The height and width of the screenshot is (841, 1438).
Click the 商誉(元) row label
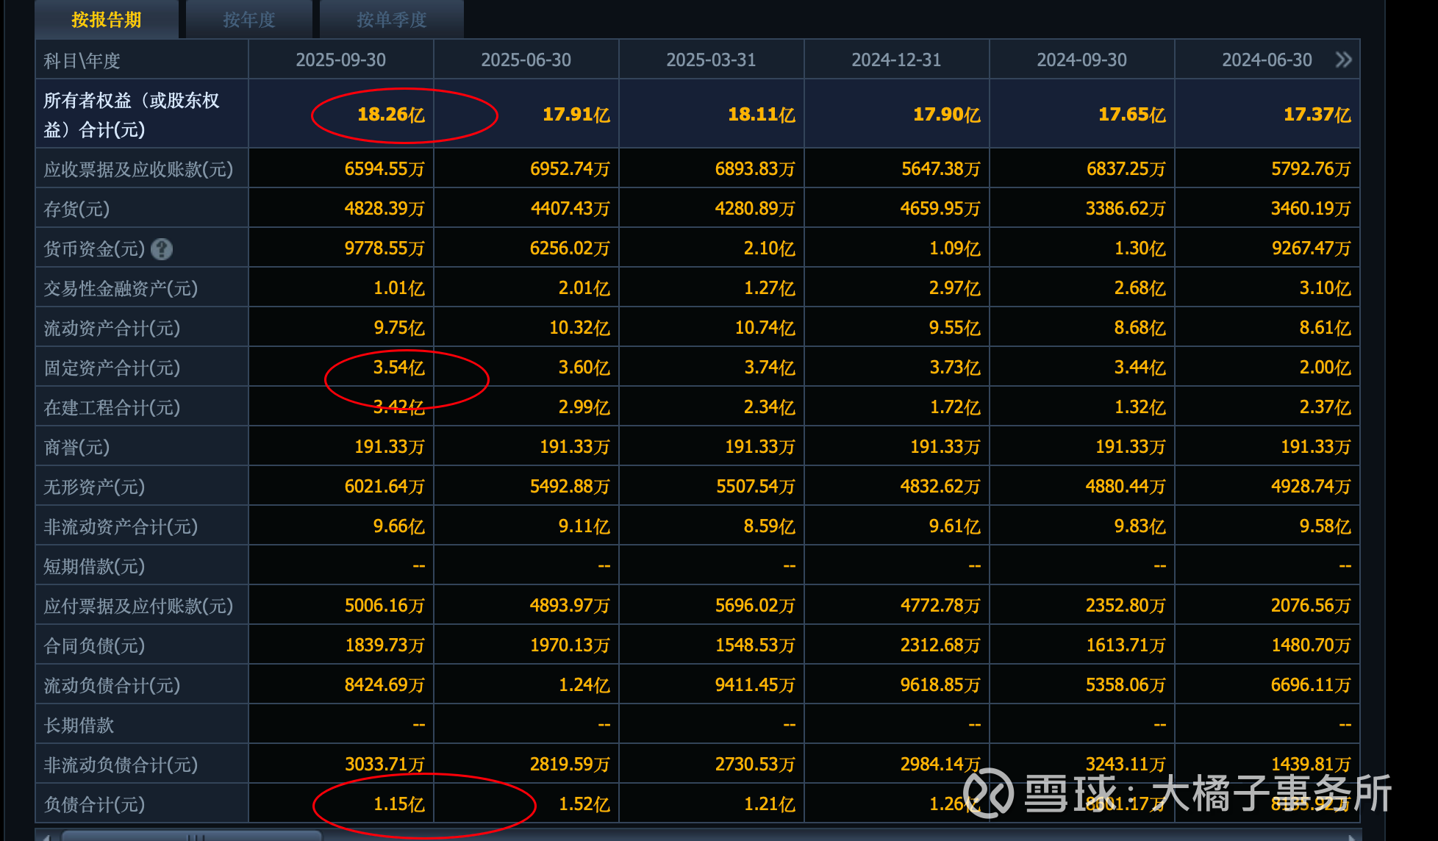pyautogui.click(x=76, y=447)
